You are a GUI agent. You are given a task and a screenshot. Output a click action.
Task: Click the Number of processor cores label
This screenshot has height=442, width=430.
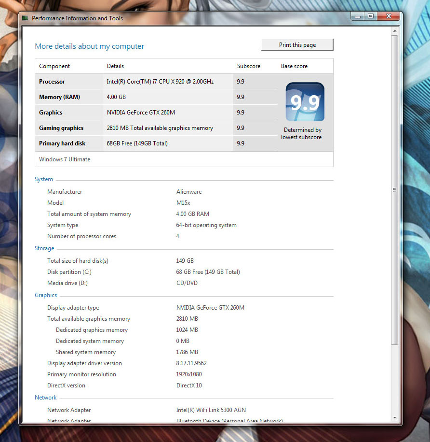click(81, 236)
